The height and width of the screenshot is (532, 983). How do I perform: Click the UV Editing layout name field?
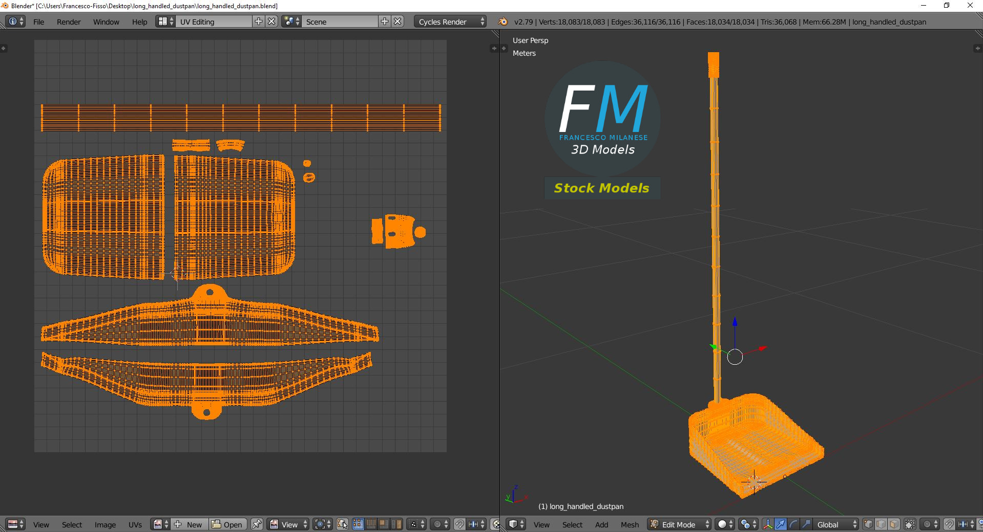coord(214,21)
